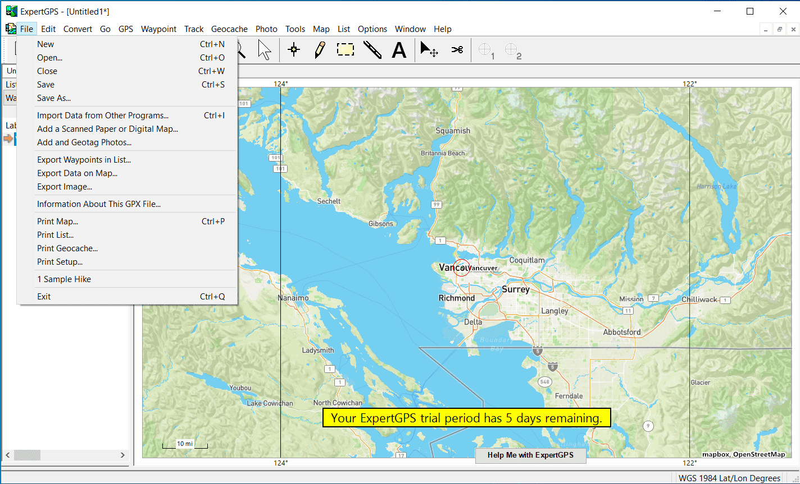Click the calibration point 1 icon
This screenshot has height=484, width=800.
point(486,50)
